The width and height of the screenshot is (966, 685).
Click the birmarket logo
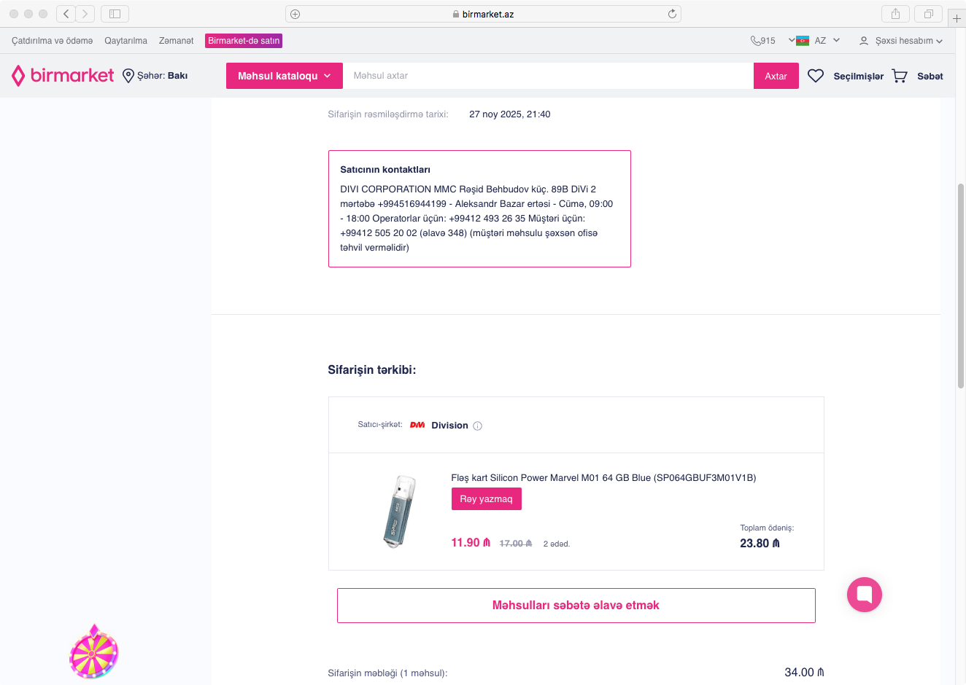click(x=63, y=76)
